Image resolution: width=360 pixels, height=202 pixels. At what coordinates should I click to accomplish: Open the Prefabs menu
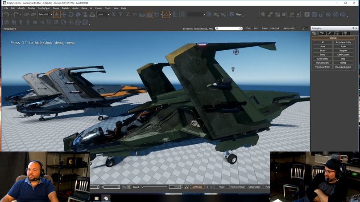coord(66,8)
